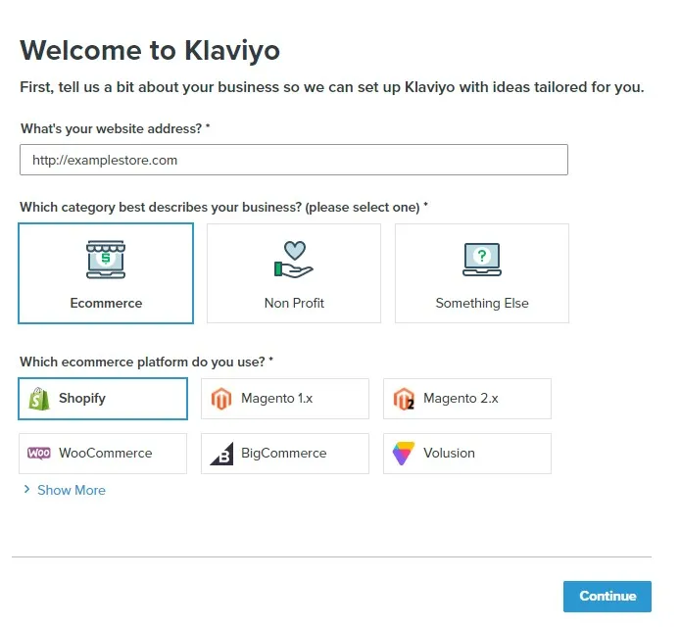The height and width of the screenshot is (628, 680).
Task: Click the BigCommerce logo
Action: [x=221, y=454]
